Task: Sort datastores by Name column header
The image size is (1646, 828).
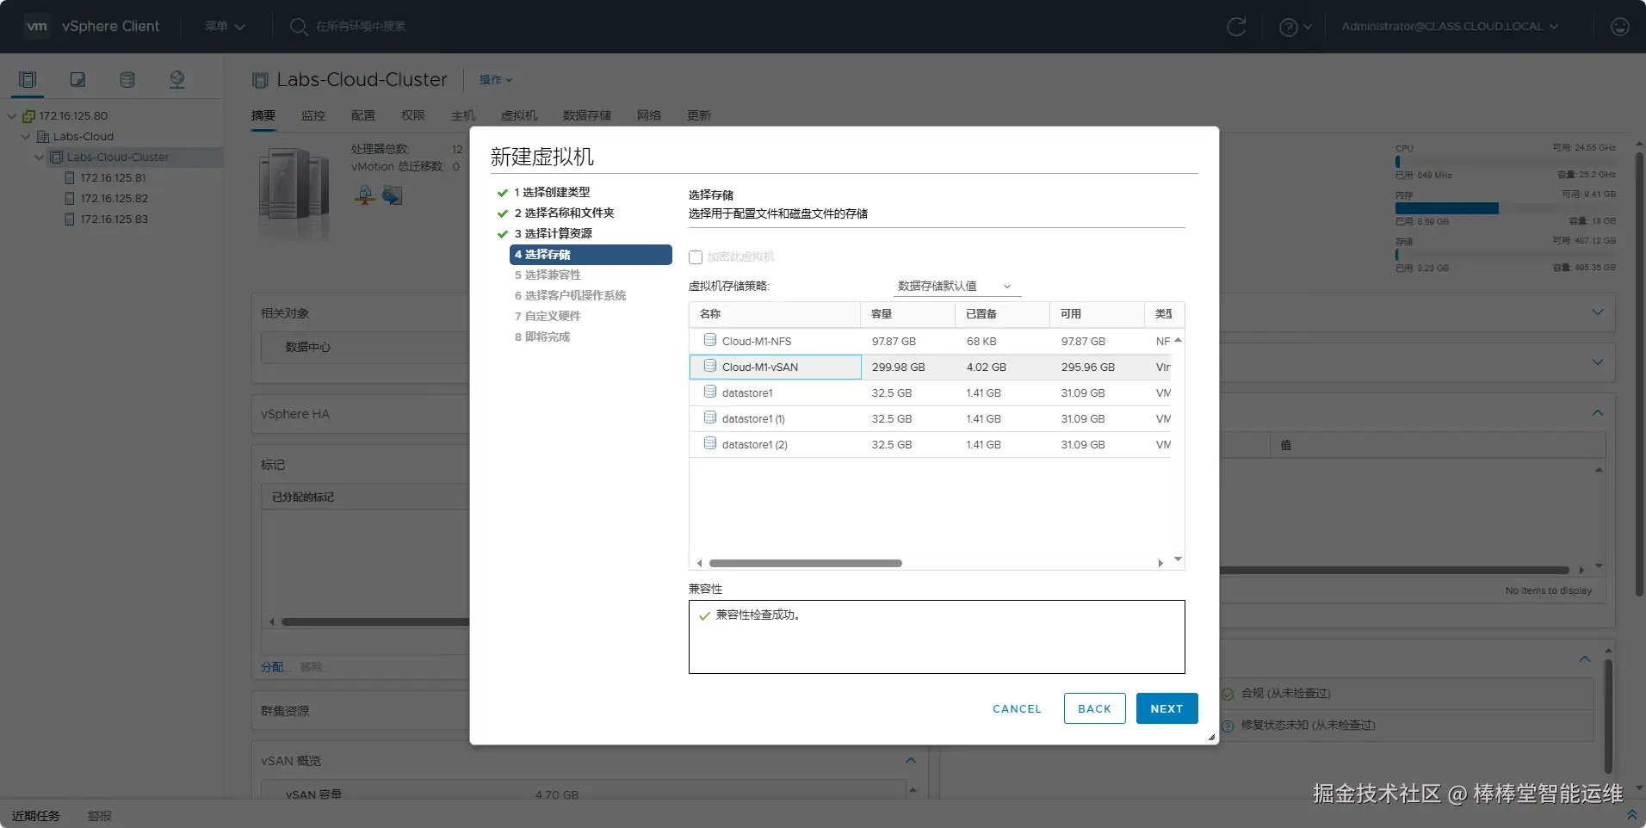Action: point(775,314)
